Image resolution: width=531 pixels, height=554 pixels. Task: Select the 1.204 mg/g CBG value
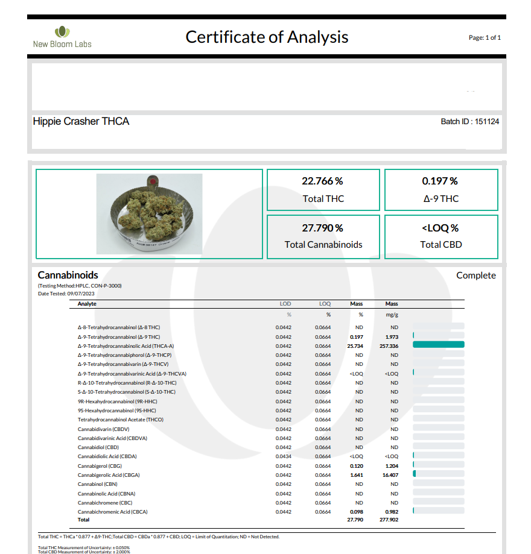(392, 466)
